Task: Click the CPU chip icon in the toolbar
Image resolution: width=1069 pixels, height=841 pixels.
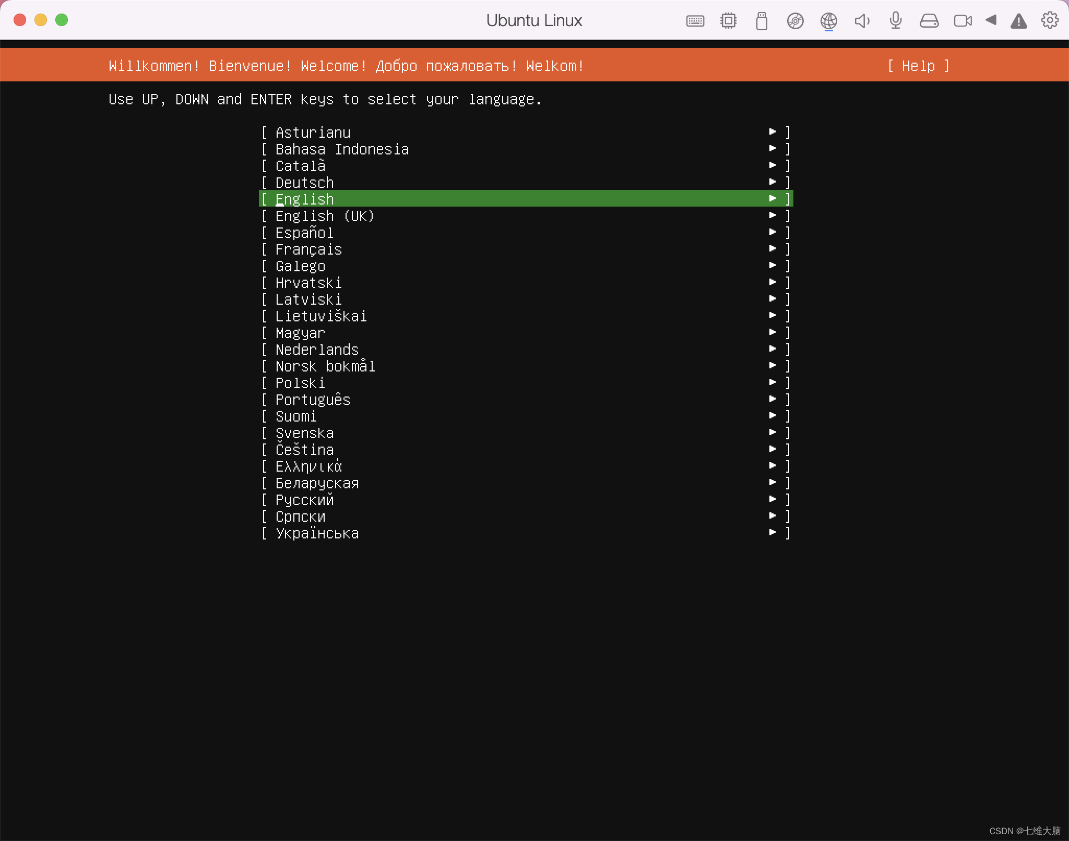Action: [x=728, y=21]
